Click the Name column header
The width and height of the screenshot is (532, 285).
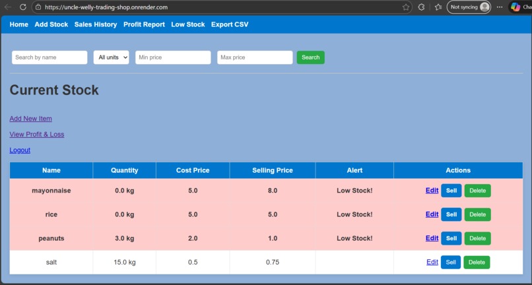click(x=51, y=170)
